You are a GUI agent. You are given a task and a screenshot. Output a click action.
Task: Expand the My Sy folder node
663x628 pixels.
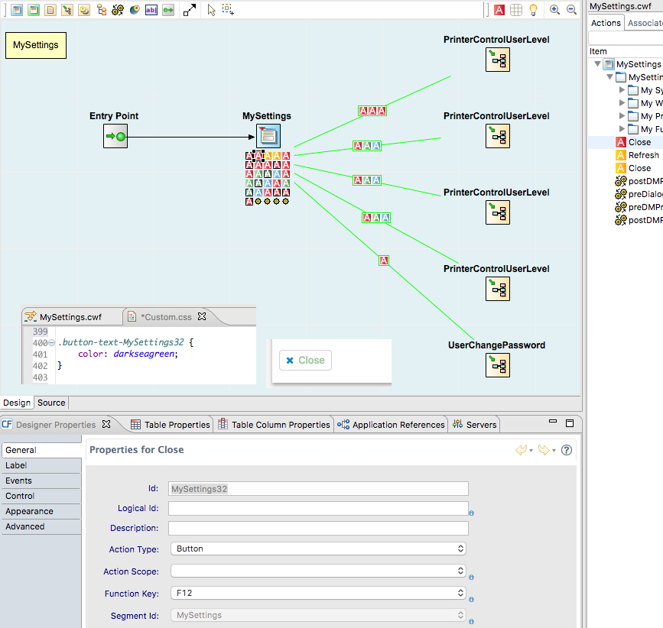coord(622,90)
